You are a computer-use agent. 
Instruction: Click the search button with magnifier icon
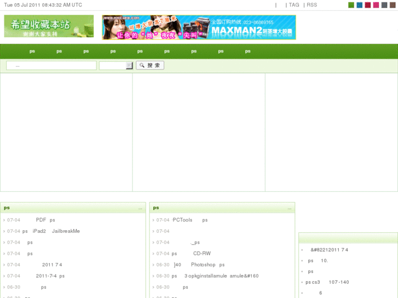coord(150,65)
